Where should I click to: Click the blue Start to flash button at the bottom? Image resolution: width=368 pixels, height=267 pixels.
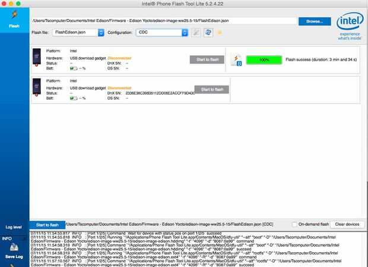(47, 225)
